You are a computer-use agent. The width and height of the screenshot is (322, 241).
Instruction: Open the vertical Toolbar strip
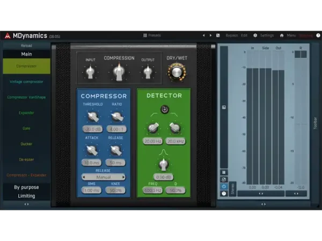click(x=315, y=123)
